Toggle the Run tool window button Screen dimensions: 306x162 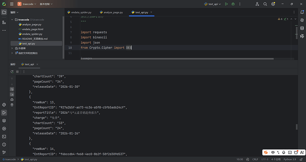pos(4,113)
